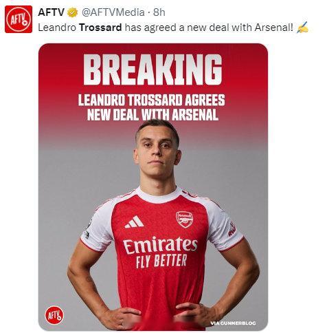Open the 8h timestamp permalink
The image size is (327, 333).
coord(159,12)
